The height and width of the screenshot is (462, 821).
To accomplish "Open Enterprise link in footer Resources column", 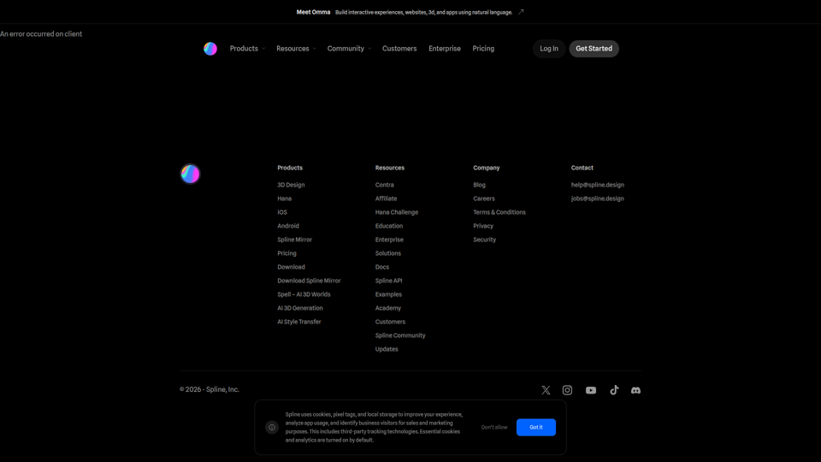I will click(389, 240).
